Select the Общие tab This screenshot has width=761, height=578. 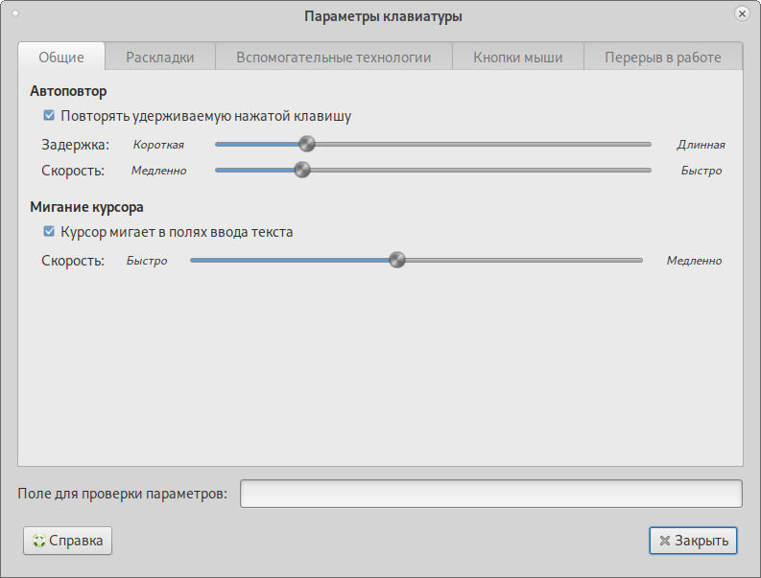pyautogui.click(x=61, y=58)
